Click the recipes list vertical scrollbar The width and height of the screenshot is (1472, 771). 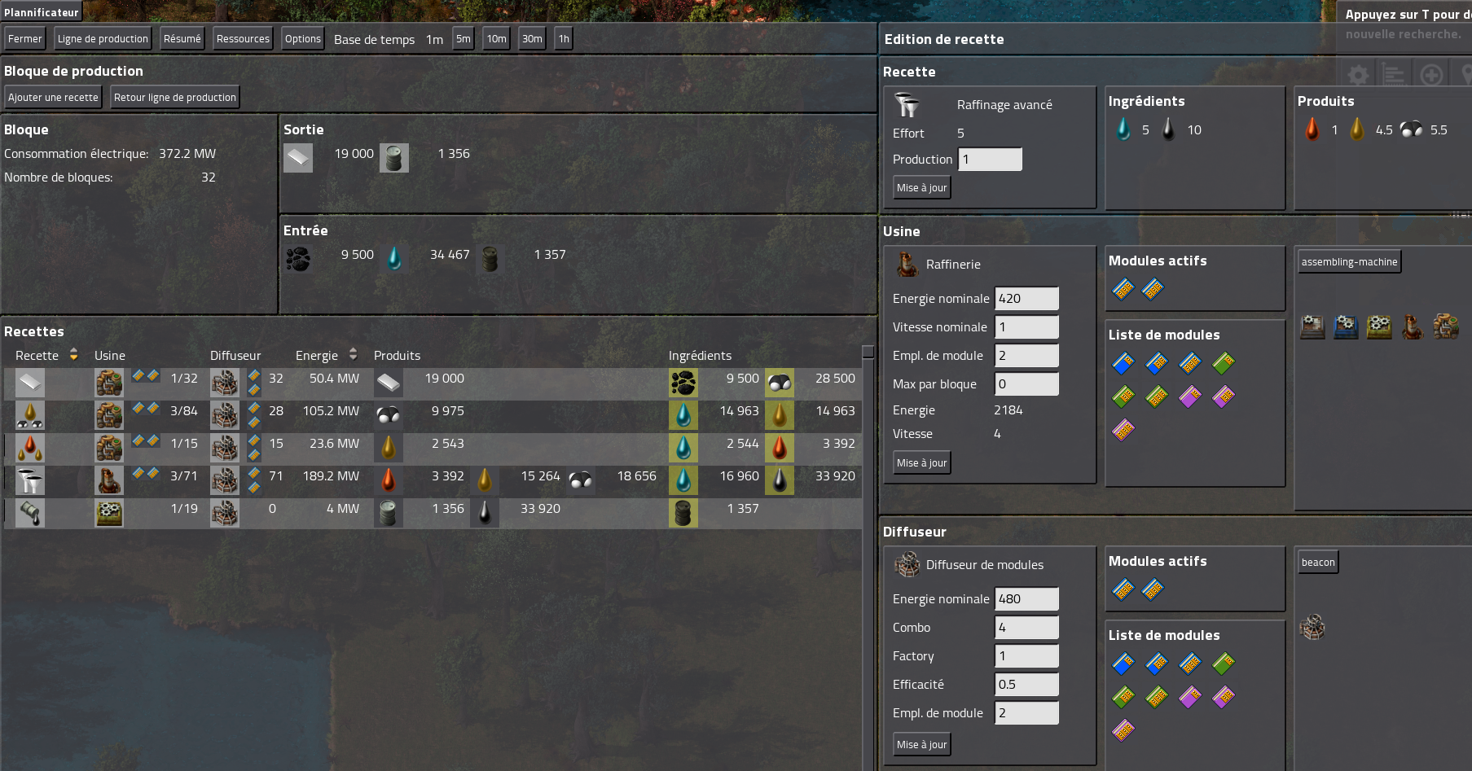tap(868, 558)
